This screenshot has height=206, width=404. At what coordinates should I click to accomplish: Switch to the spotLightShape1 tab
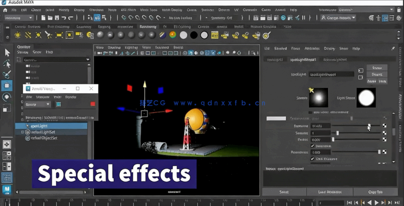coord(303,59)
